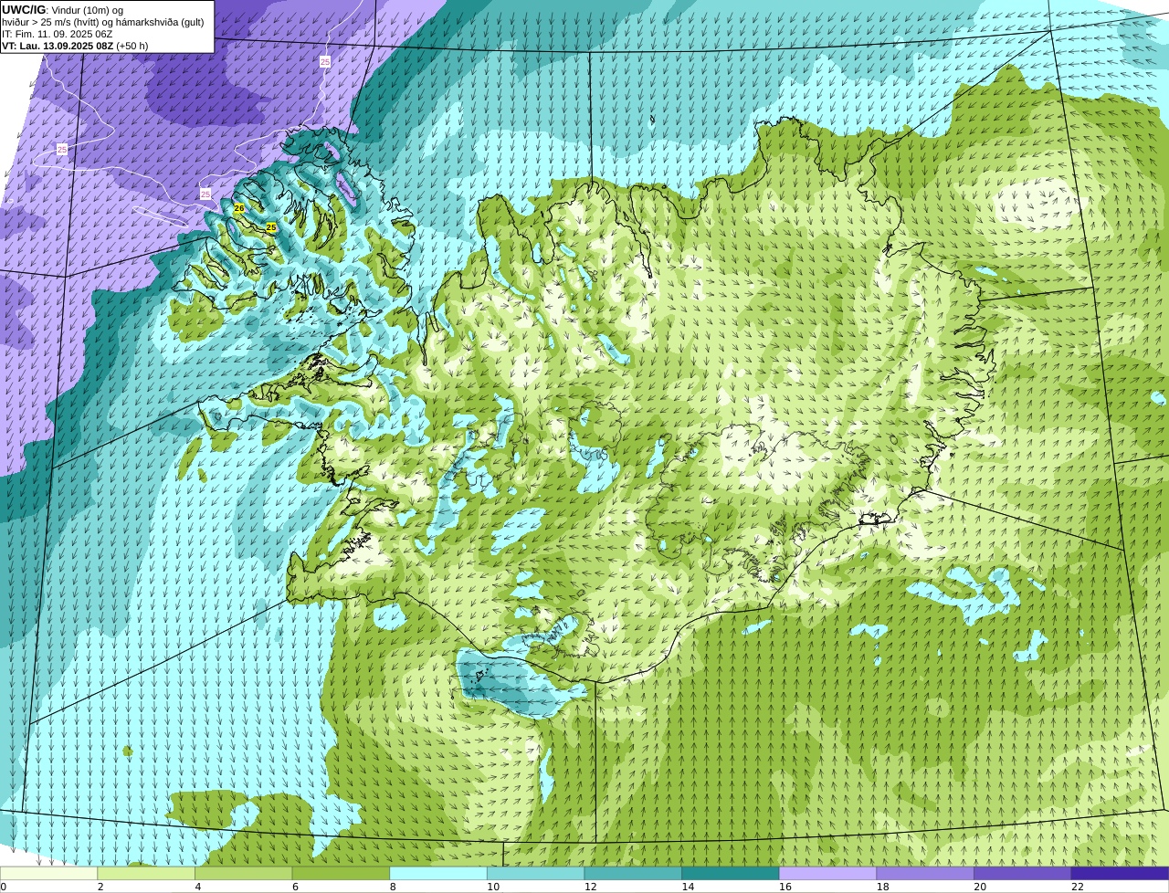The image size is (1169, 893).
Task: Click the '14' tick label on the colour scale
Action: [688, 887]
